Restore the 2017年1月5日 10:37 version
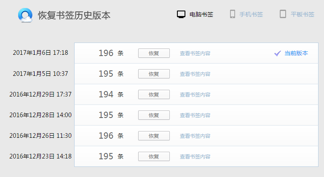The width and height of the screenshot is (324, 177). click(x=154, y=74)
